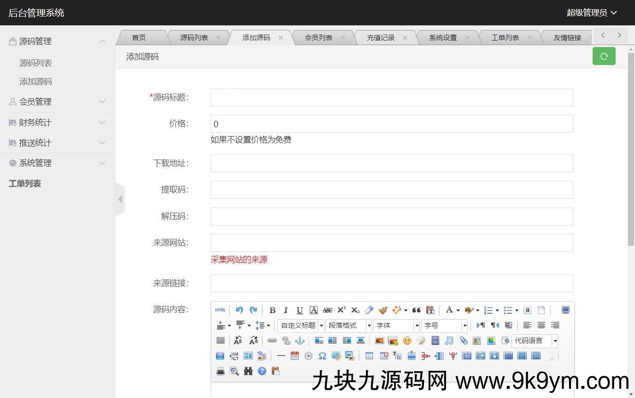Screen dimensions: 635x398
Task: Insert a hyperlink using the chain icon
Action: click(272, 340)
